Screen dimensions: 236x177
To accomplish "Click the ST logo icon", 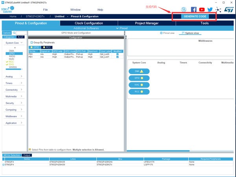I will tap(228, 9).
